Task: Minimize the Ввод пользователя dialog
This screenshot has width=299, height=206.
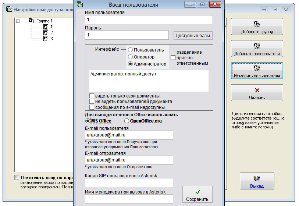Action: click(x=190, y=4)
